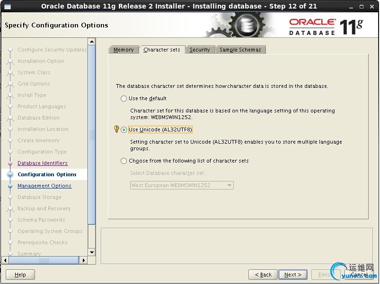Click the System Class step text
The height and width of the screenshot is (284, 380).
point(34,72)
